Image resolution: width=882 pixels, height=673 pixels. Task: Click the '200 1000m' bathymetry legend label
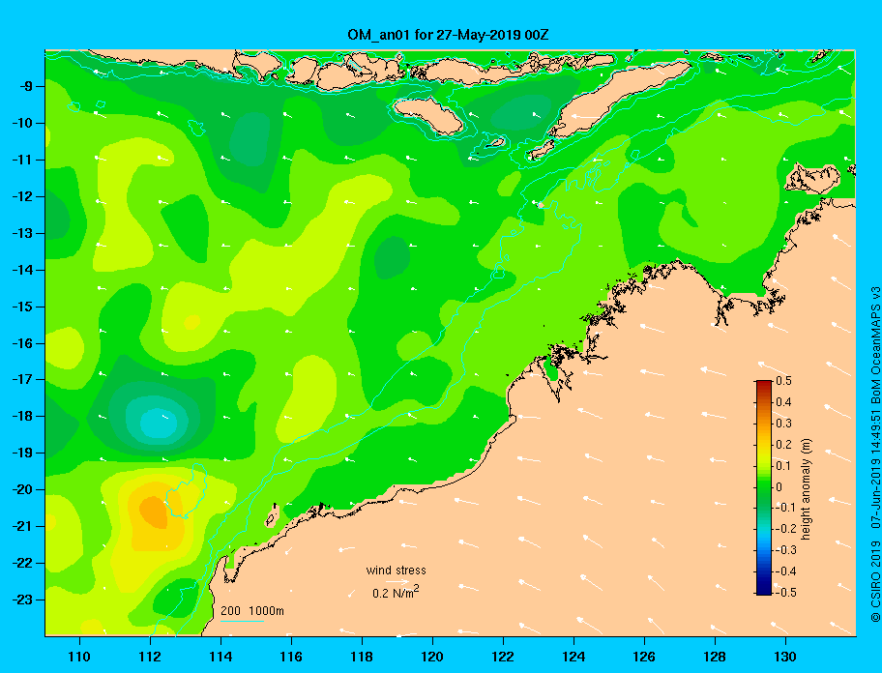(x=252, y=611)
